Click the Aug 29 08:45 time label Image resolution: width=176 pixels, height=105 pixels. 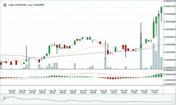pos(63,92)
